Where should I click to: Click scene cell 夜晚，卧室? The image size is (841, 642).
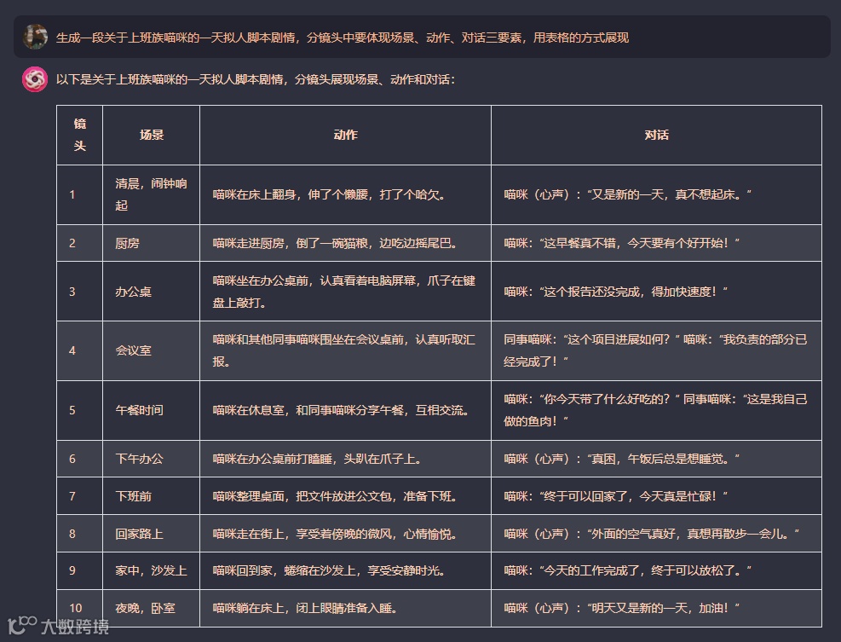(152, 608)
